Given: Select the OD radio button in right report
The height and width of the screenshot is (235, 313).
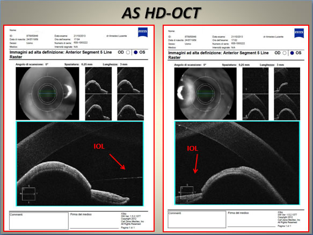Looking at the screenshot, I should pyautogui.click(x=285, y=53).
